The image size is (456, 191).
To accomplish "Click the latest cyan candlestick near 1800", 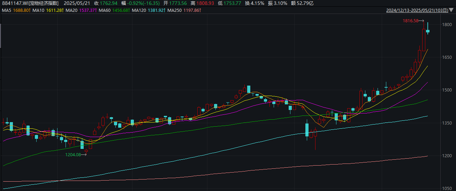I will [x=428, y=31].
